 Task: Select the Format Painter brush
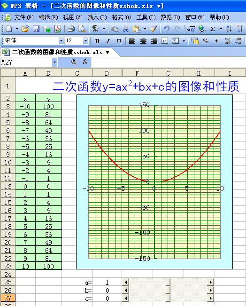154,29
